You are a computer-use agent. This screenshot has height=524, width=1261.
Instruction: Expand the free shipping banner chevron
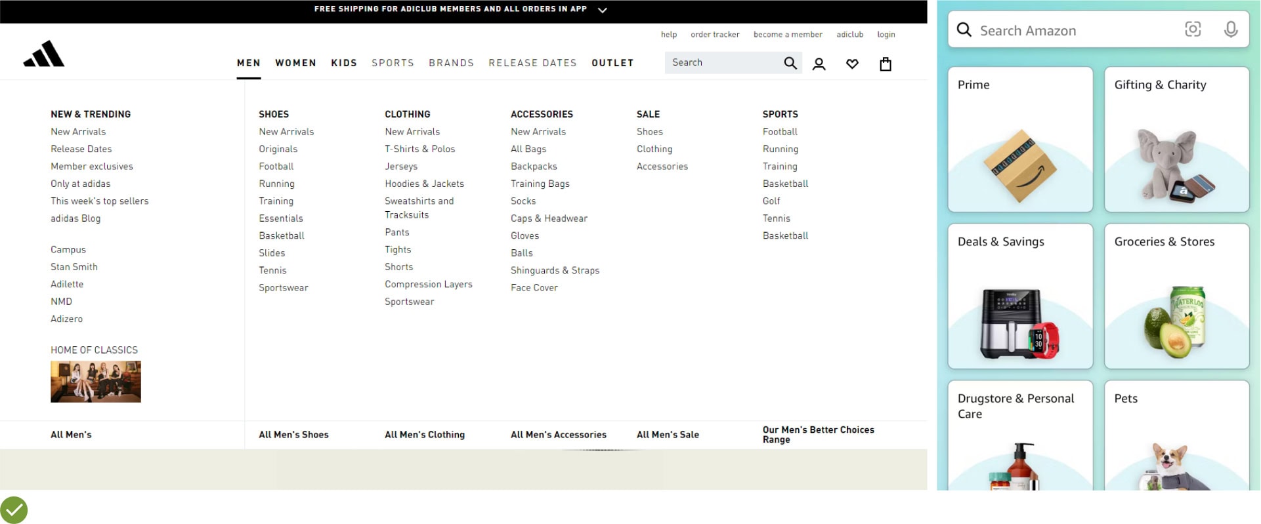click(x=603, y=10)
